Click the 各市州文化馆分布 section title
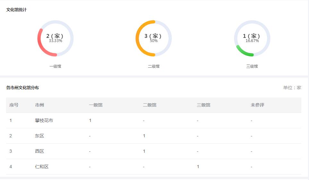This screenshot has width=309, height=180. point(22,88)
